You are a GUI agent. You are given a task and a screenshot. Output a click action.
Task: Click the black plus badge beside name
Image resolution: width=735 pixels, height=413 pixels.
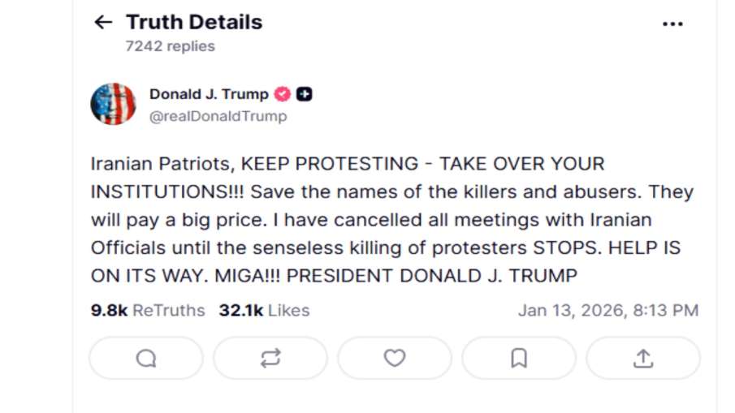point(305,94)
